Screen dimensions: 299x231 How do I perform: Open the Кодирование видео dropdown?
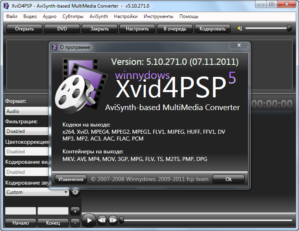pyautogui.click(x=27, y=172)
